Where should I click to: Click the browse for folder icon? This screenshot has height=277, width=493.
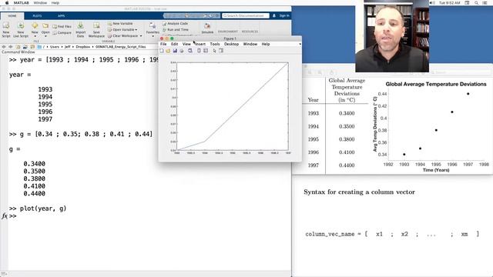point(25,47)
